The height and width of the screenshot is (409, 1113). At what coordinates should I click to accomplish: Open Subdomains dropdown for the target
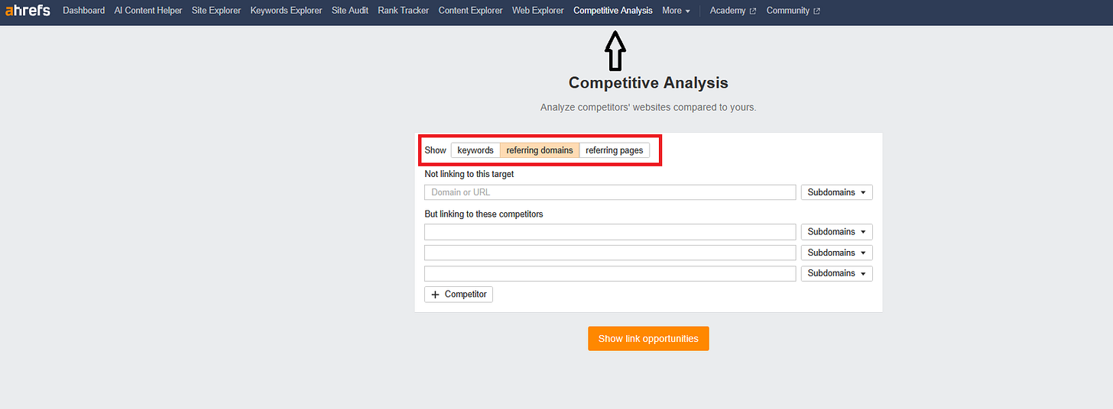837,192
